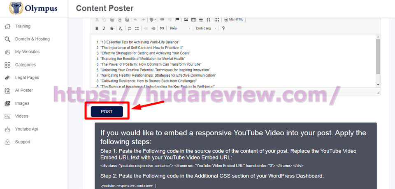This screenshot has height=189, width=395.
Task: Insert a block quote
Action: pyautogui.click(x=162, y=28)
